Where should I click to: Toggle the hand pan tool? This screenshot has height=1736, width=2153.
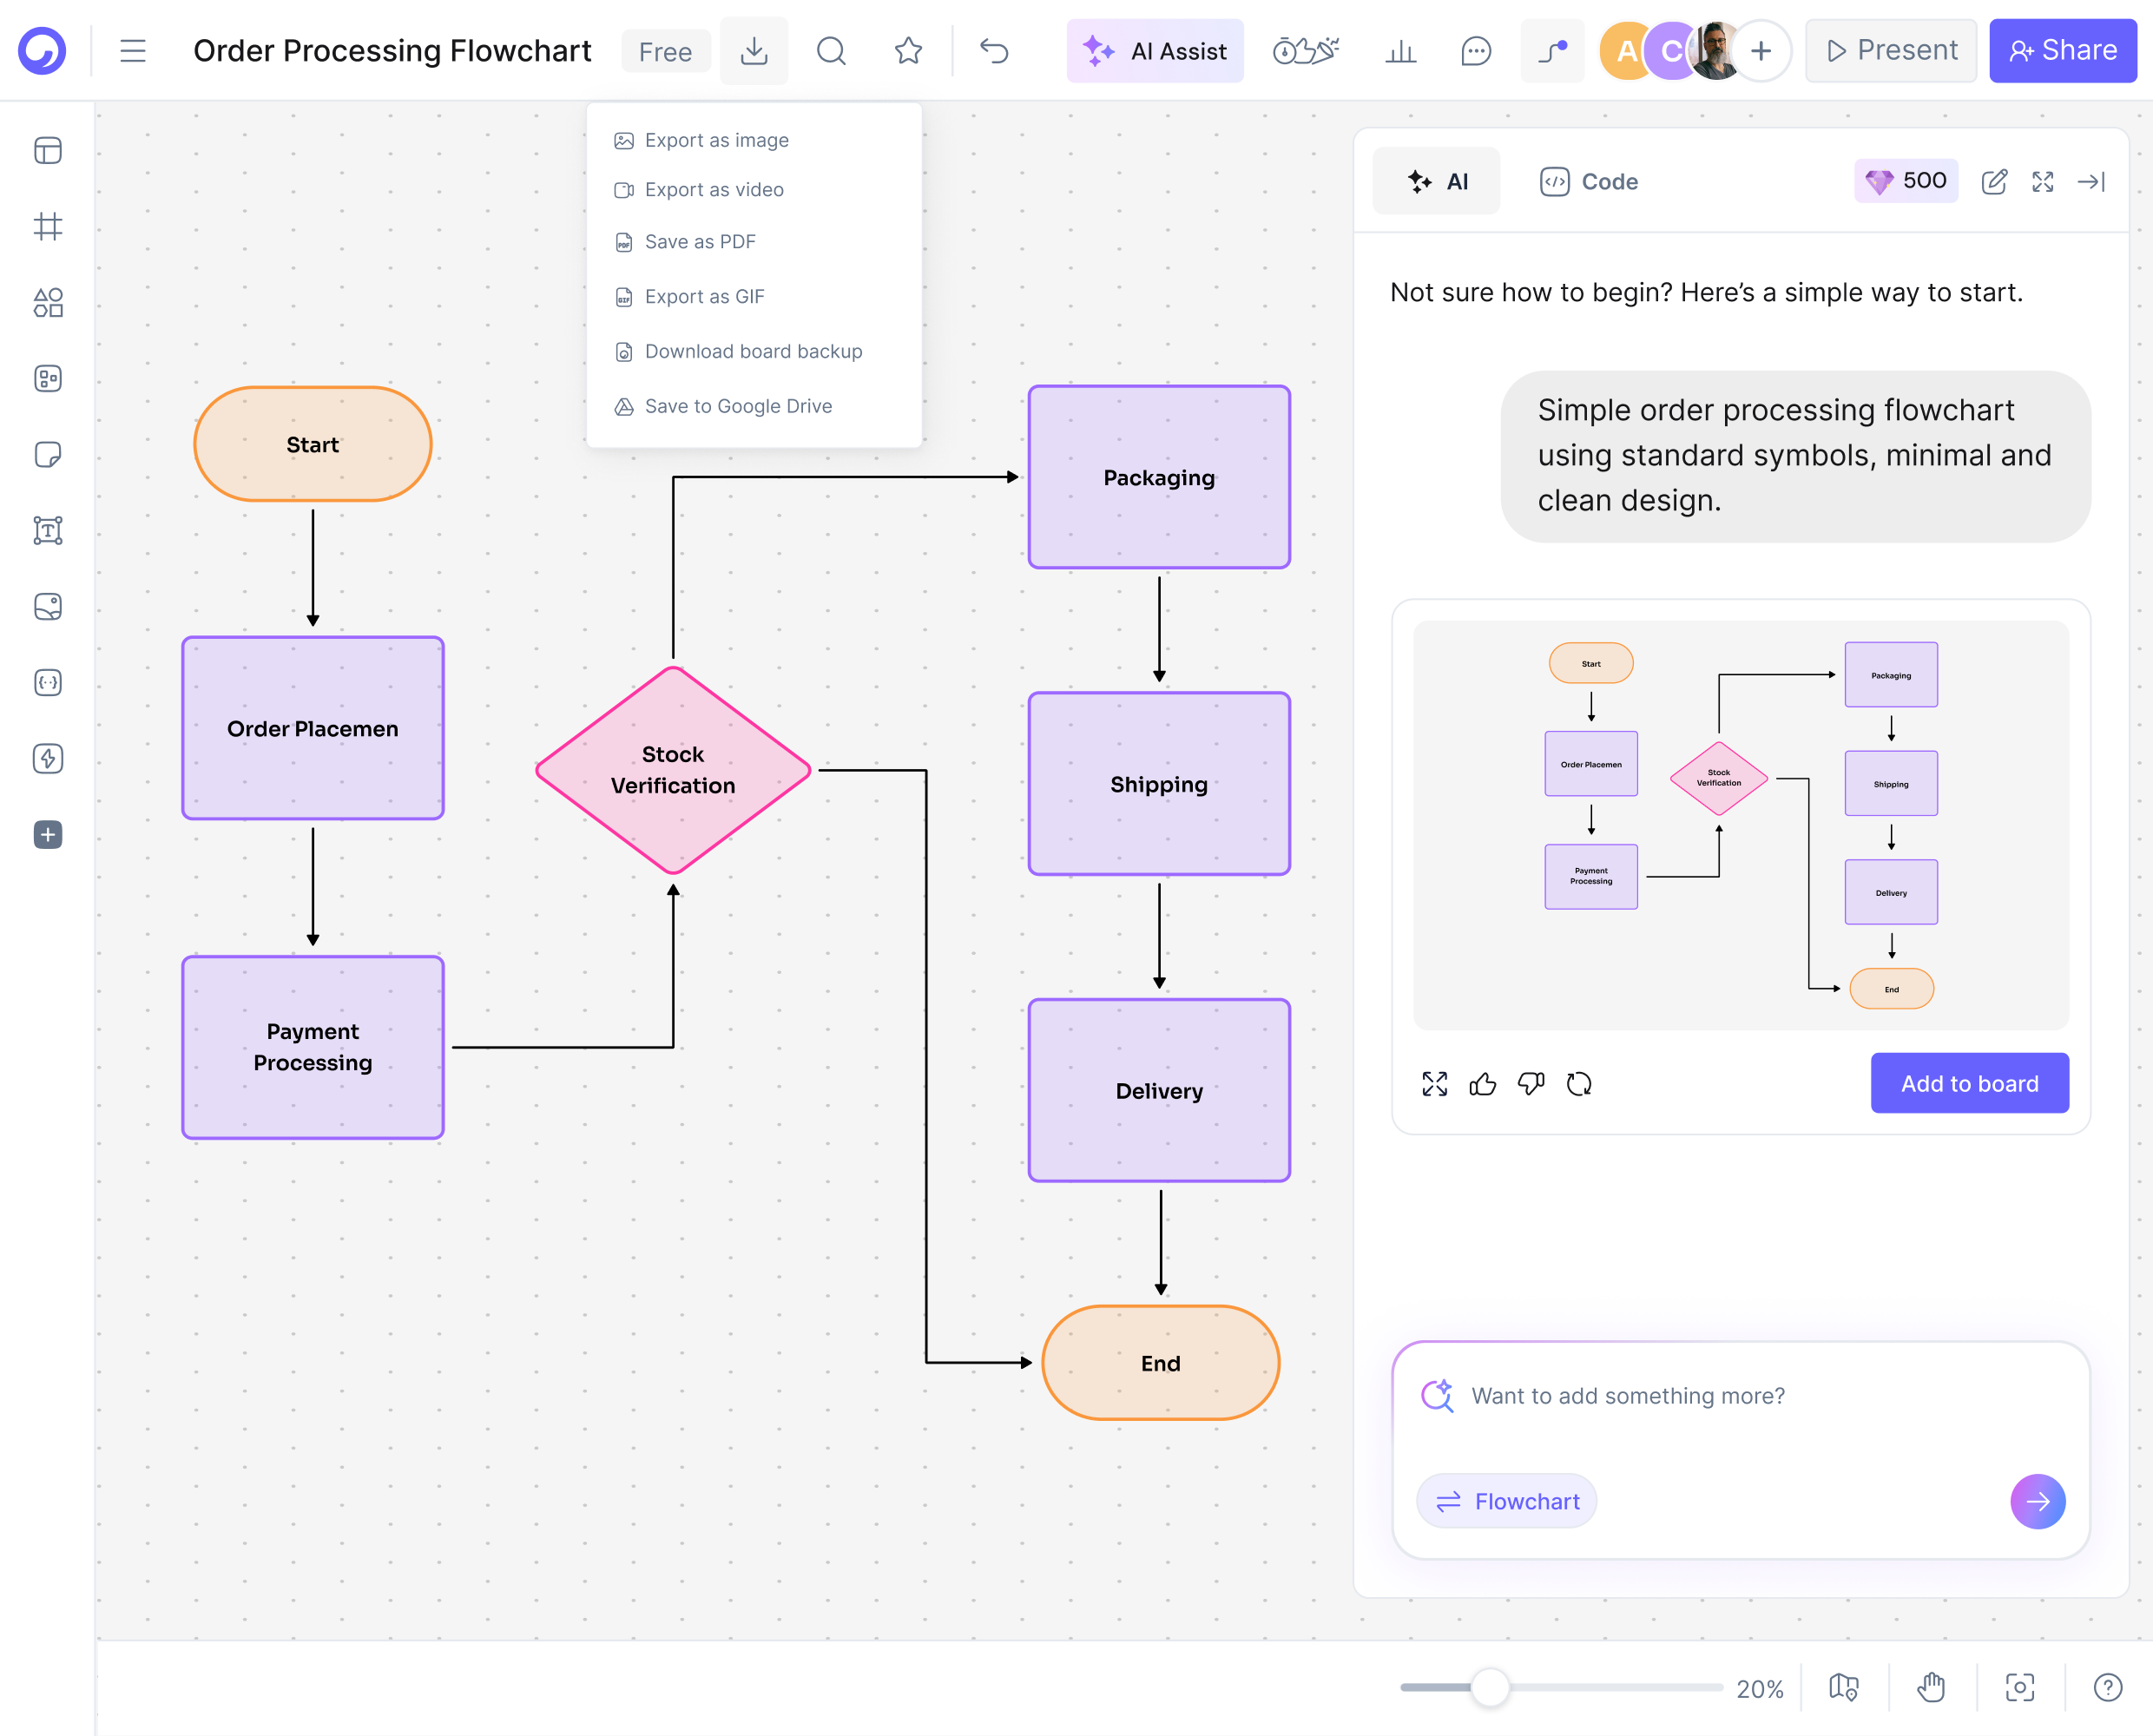(1931, 1688)
